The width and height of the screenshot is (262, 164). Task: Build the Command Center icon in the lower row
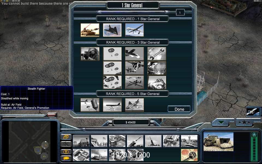[x=135, y=155]
